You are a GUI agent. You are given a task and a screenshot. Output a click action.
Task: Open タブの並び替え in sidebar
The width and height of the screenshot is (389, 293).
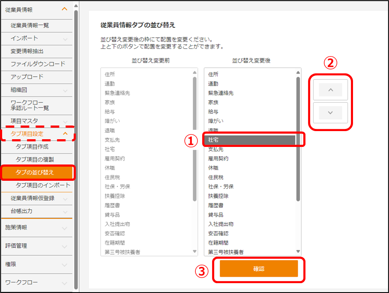point(36,173)
